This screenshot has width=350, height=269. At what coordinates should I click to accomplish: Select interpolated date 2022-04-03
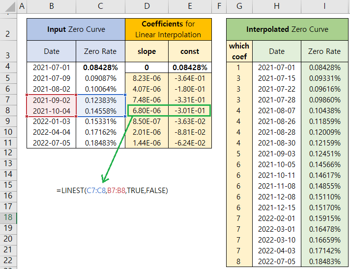point(277,251)
